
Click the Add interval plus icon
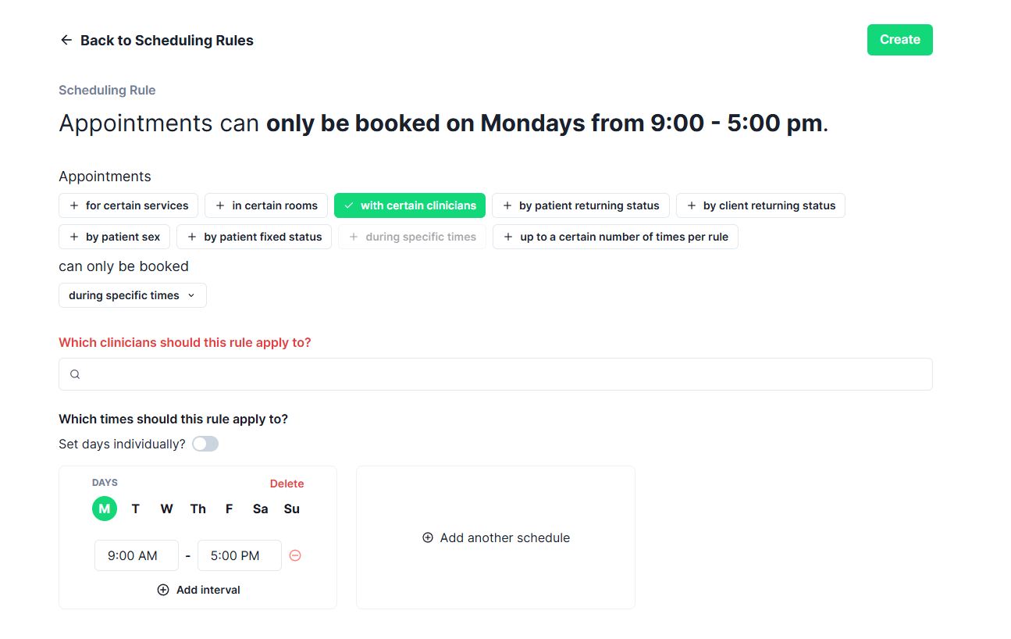(163, 590)
